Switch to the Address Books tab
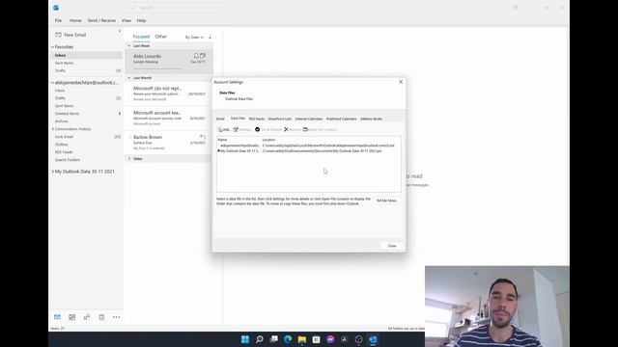Viewport: 618px width, 347px height. [371, 119]
